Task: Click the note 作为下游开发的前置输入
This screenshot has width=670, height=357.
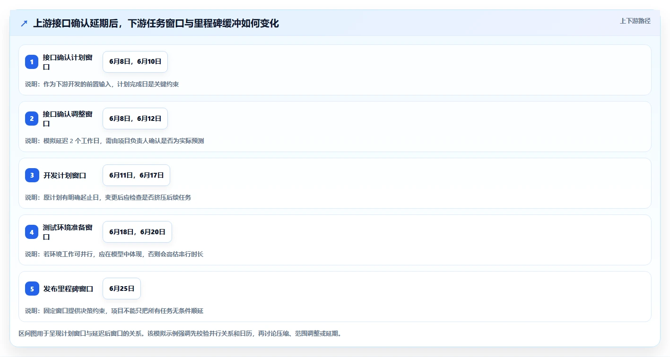Action: tap(102, 84)
